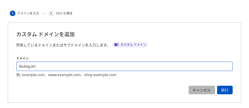
Task: Focus the domain field containing ibulog.art
Action: [x=125, y=66]
